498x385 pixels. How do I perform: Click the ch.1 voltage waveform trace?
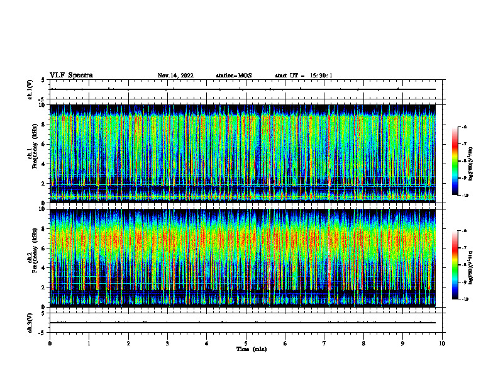pyautogui.click(x=243, y=89)
